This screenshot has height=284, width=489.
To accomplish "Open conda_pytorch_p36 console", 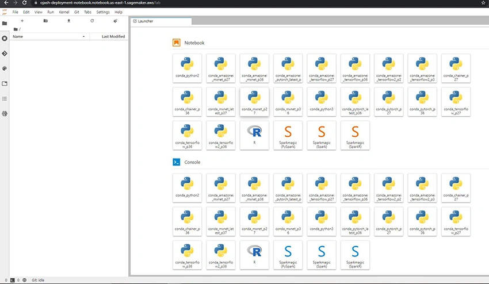I will point(422,222).
